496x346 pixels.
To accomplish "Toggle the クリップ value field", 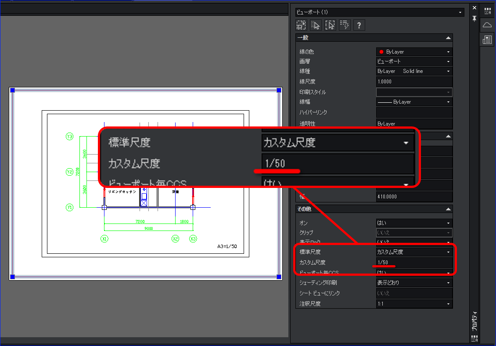I will click(414, 232).
